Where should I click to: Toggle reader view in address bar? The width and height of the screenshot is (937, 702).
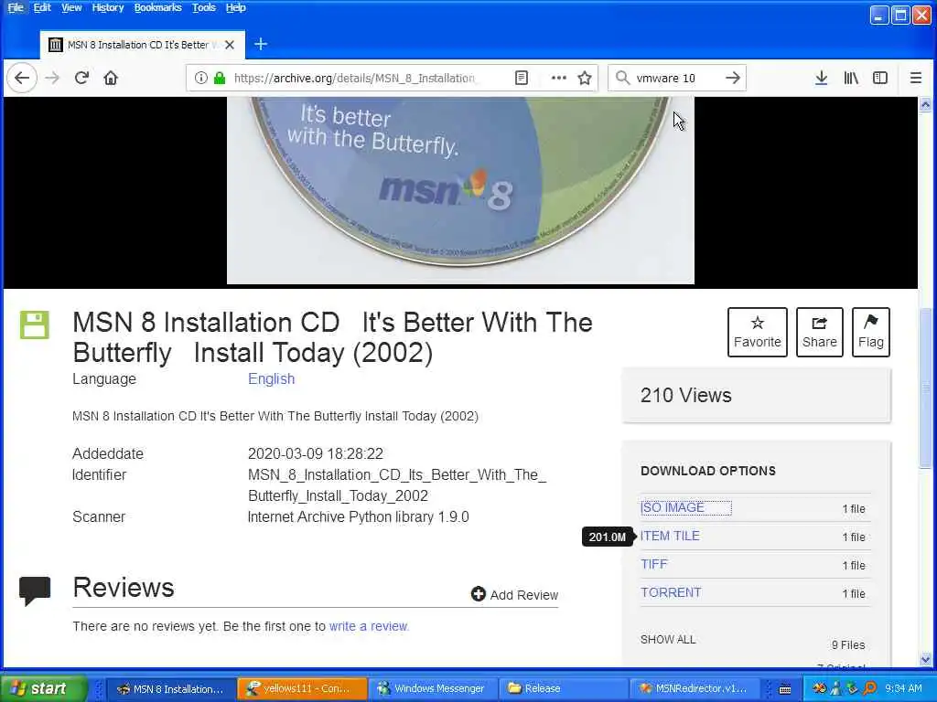522,78
